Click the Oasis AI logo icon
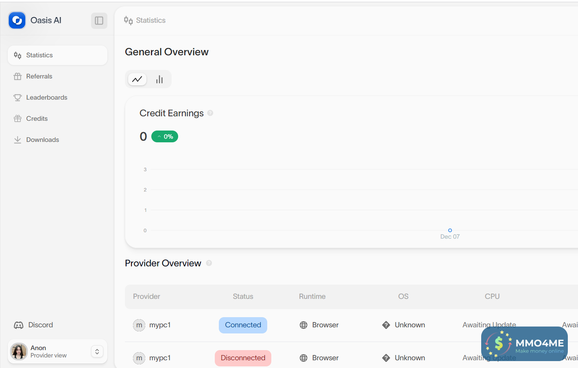The width and height of the screenshot is (578, 368). click(17, 20)
